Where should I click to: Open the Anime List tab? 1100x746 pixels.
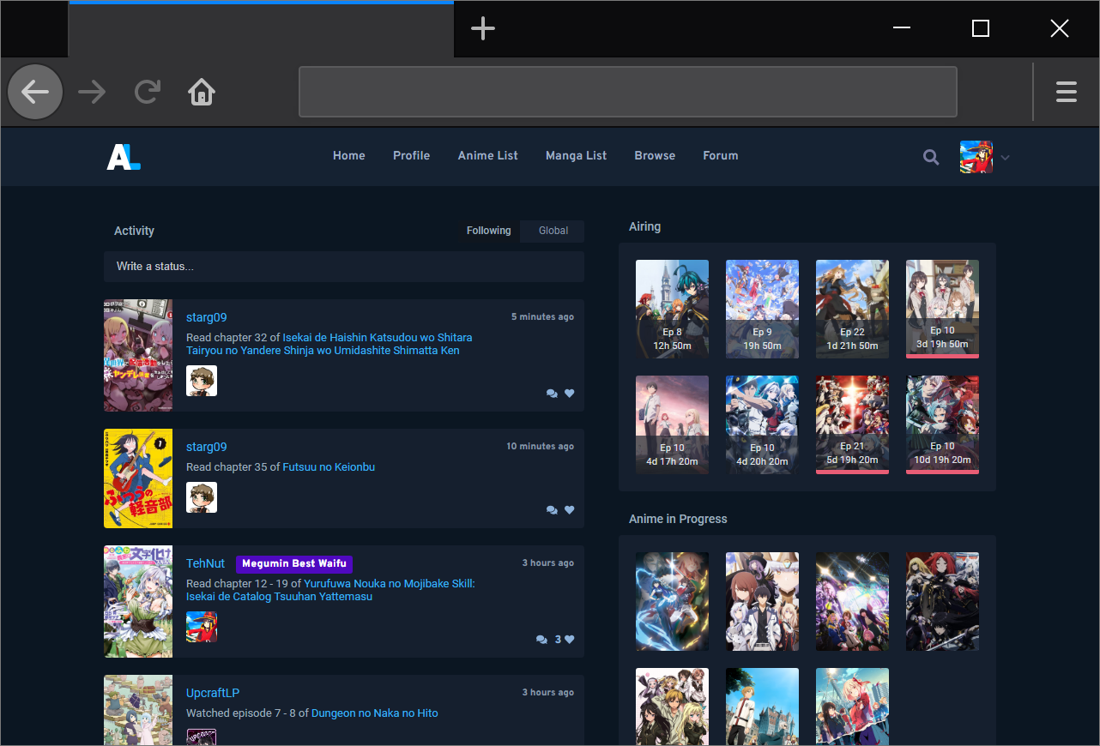487,156
